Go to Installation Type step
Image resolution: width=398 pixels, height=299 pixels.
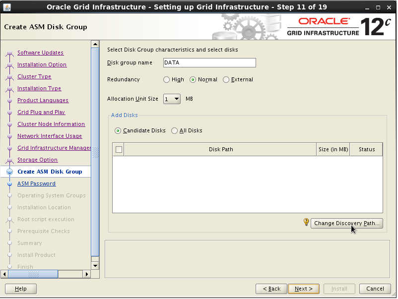(39, 88)
